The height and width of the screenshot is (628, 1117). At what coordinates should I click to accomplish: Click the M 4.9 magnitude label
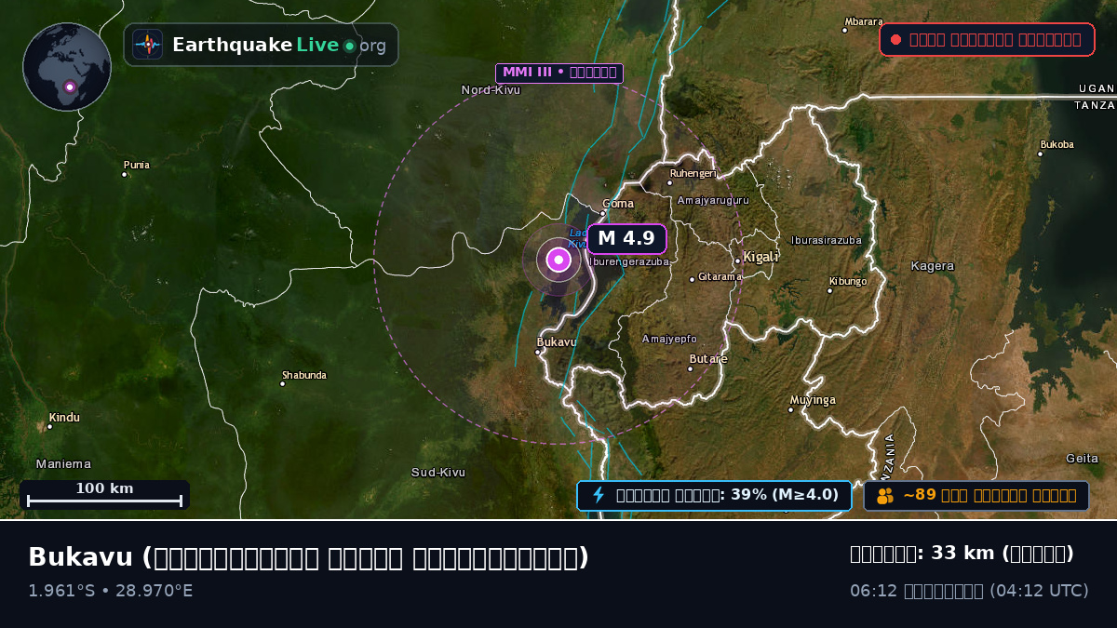point(626,238)
